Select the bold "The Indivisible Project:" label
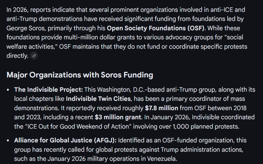Viewport: 263px width, 164px height. 48,90
